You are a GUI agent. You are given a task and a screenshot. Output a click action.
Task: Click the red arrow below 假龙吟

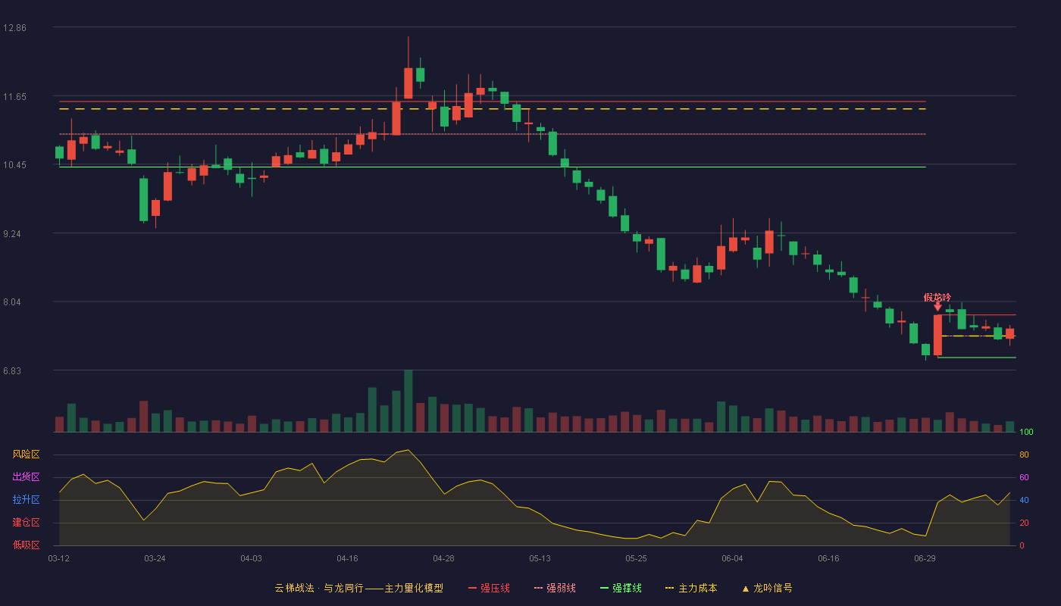coord(937,307)
